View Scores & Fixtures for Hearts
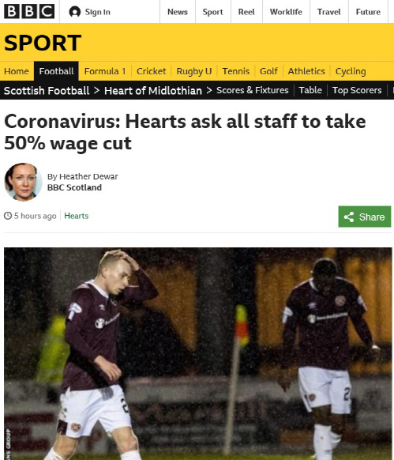This screenshot has height=460, width=394. [x=253, y=90]
